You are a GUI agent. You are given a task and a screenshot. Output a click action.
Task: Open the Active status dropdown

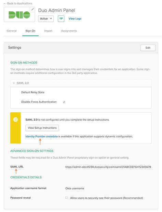46,18
